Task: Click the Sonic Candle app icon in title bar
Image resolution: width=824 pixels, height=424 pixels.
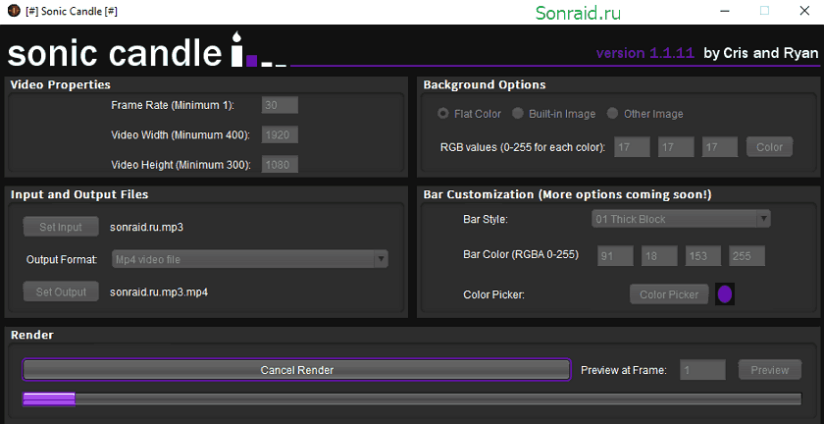Action: point(14,11)
